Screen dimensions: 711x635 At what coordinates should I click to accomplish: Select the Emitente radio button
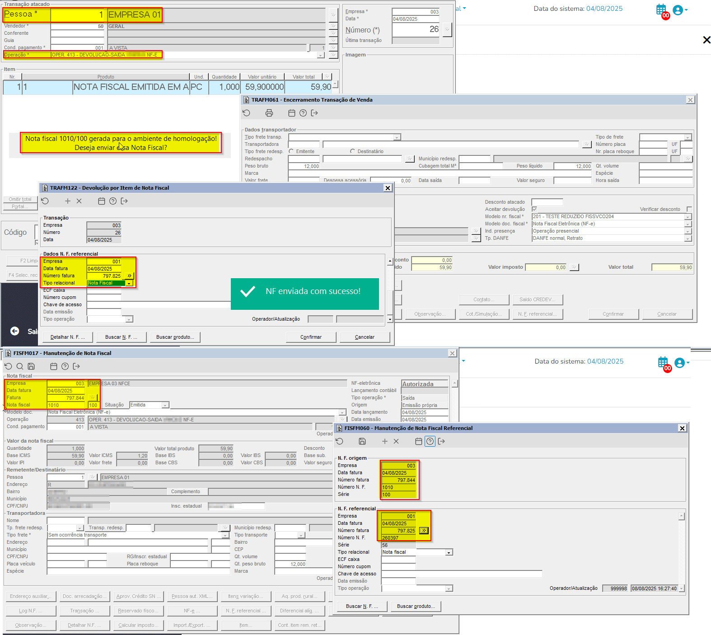click(x=291, y=151)
